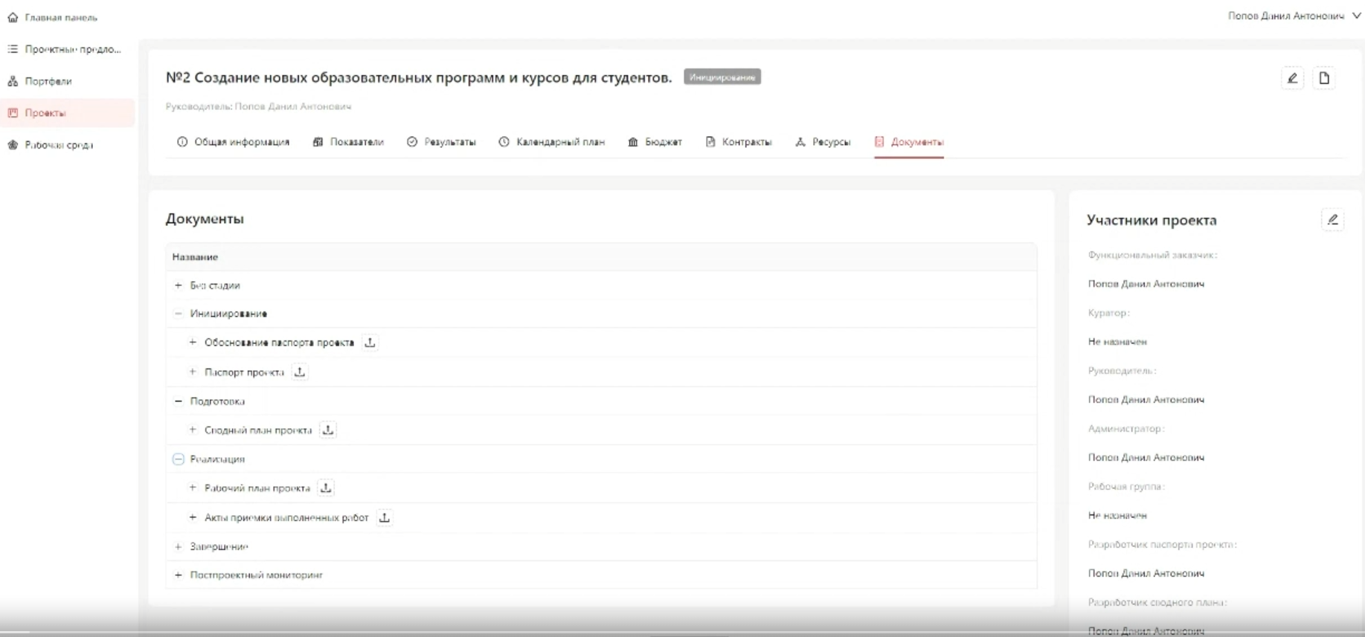Click the Инициирование status badge

(722, 77)
